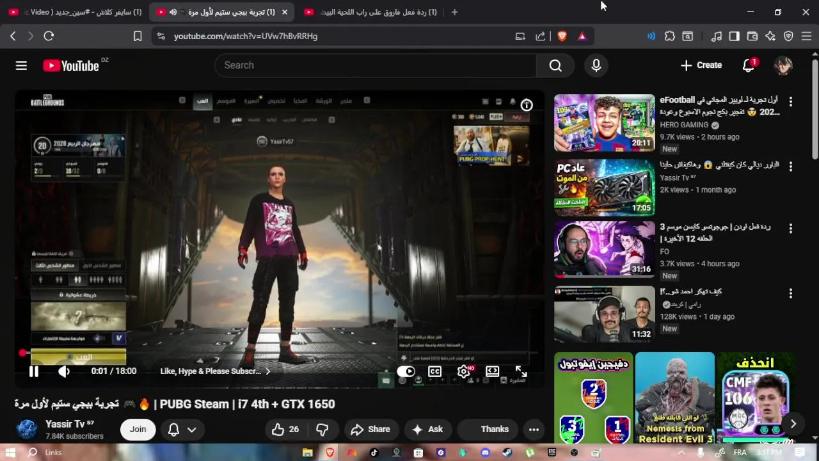Switch to the Farouk reaction video tab
Screen dimensions: 819x461
click(x=371, y=12)
